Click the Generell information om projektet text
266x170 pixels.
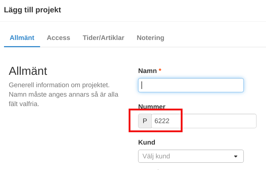click(x=59, y=85)
